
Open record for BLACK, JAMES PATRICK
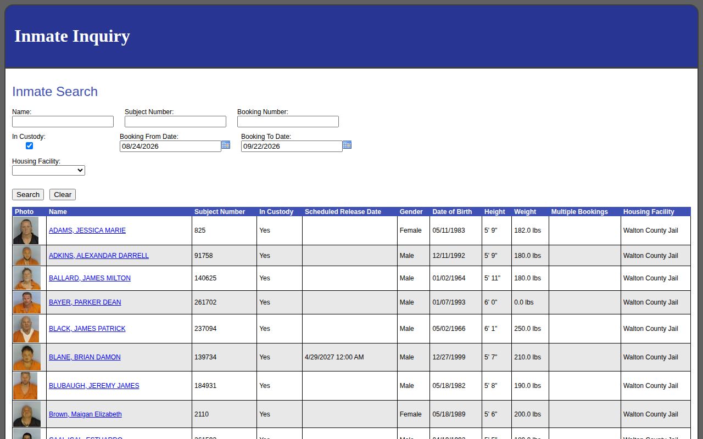click(x=87, y=329)
